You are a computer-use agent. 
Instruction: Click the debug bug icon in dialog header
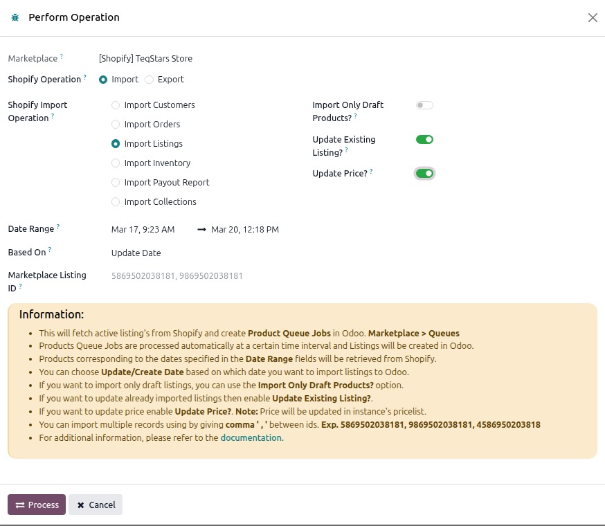pyautogui.click(x=15, y=17)
